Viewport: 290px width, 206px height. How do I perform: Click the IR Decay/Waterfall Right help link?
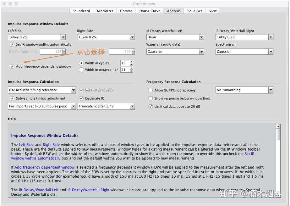coord(88,190)
